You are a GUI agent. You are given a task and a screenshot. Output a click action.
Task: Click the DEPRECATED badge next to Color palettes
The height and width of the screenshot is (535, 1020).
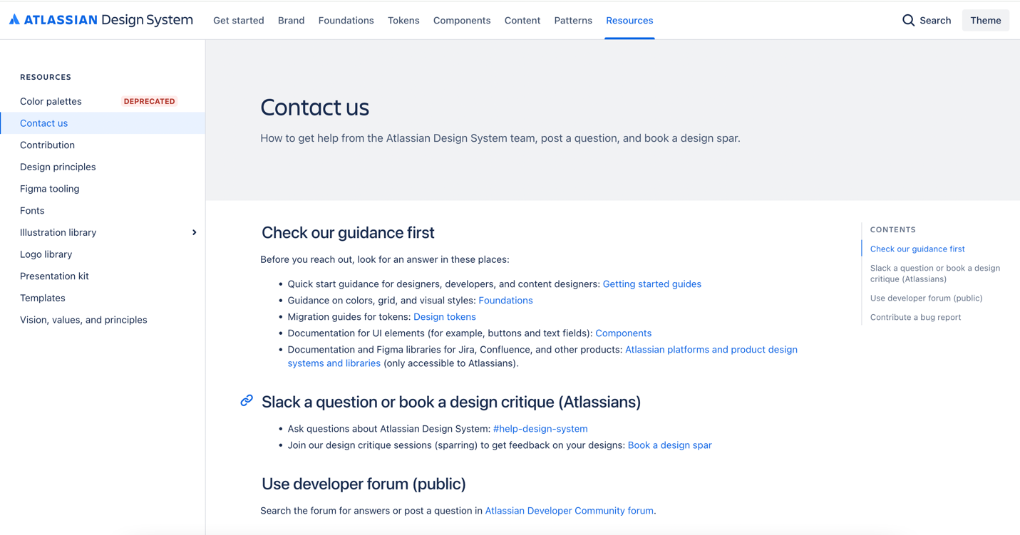coord(149,101)
